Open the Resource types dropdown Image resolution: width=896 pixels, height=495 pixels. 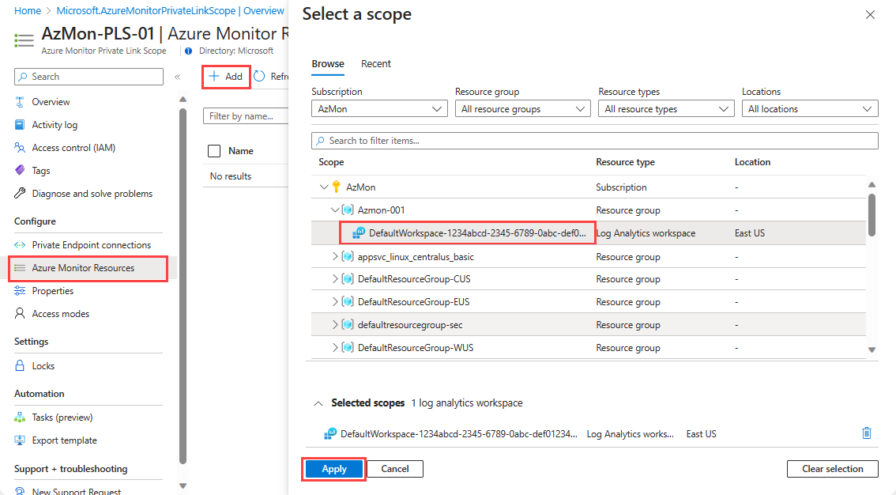click(666, 108)
